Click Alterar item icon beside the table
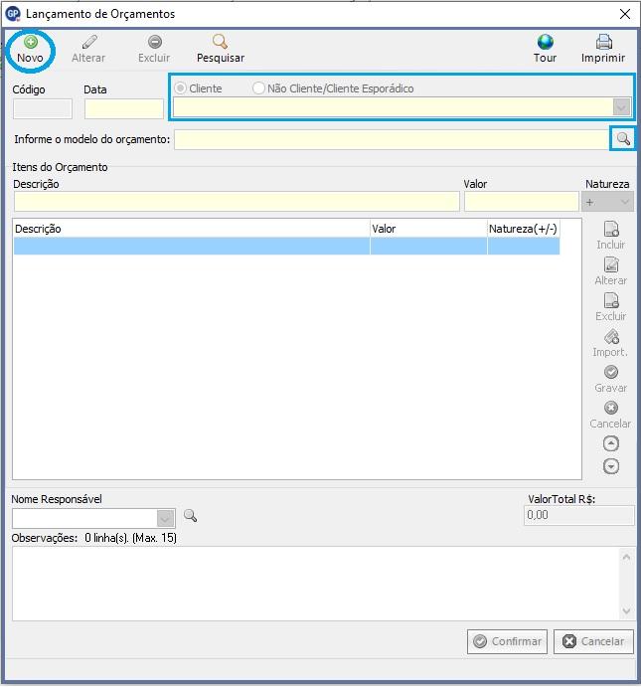641x687 pixels. click(x=611, y=265)
